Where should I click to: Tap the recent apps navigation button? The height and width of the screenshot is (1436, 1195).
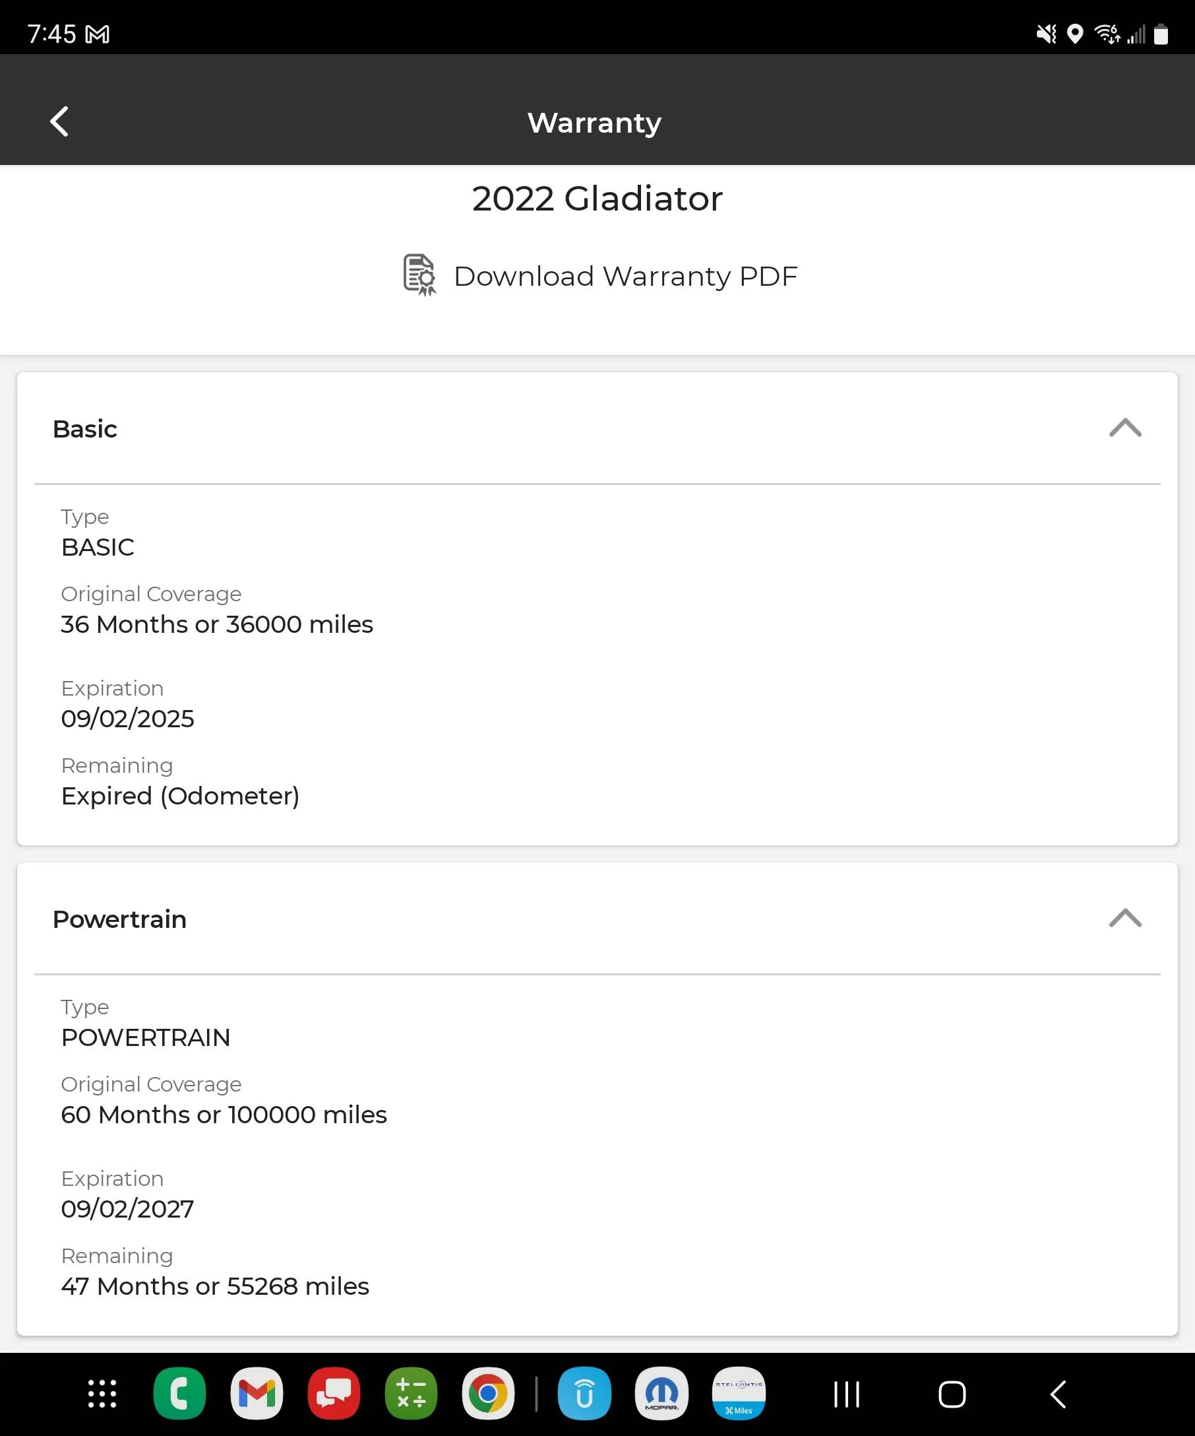(x=847, y=1394)
